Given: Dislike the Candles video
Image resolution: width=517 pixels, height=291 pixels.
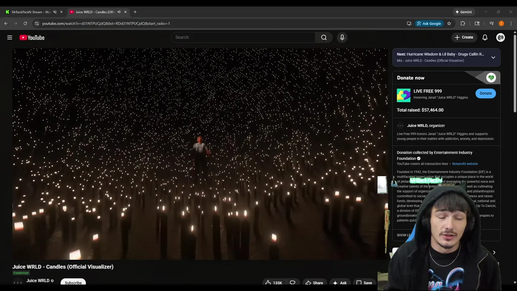Looking at the screenshot, I should [292, 283].
